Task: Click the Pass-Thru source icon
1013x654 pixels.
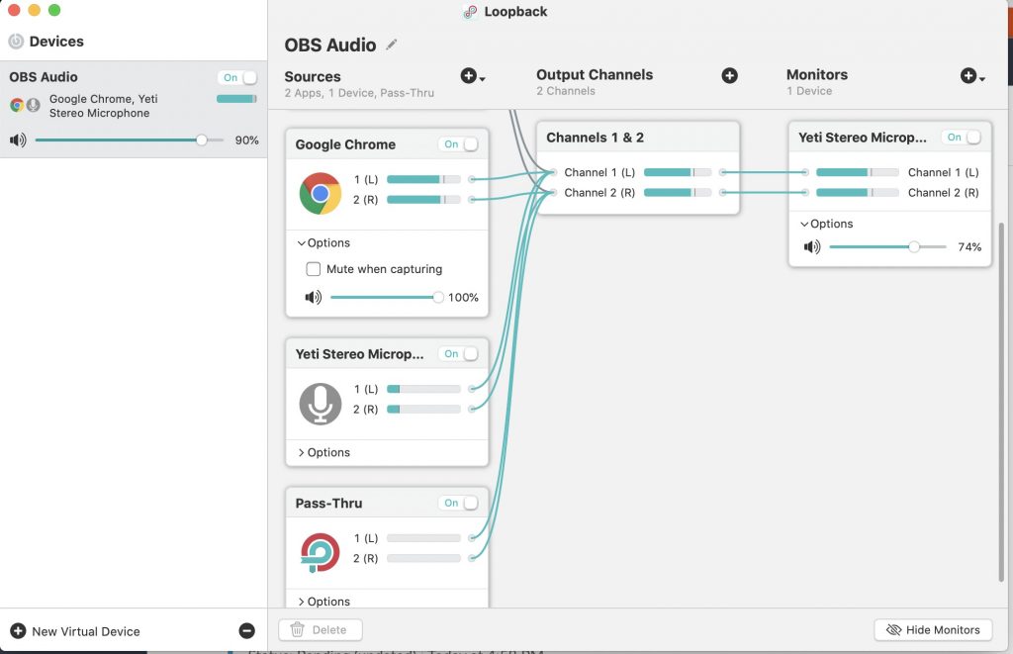Action: pyautogui.click(x=321, y=552)
